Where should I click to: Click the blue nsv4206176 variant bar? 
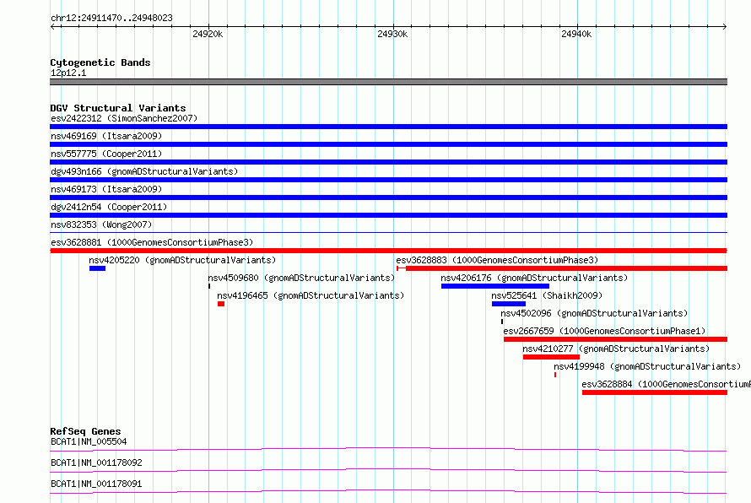pyautogui.click(x=495, y=286)
